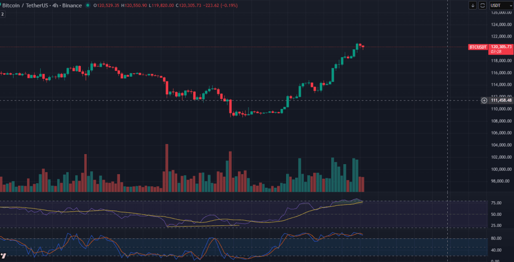This screenshot has width=514, height=262.
Task: Click the red BTCUSDT price label
Action: coord(478,47)
